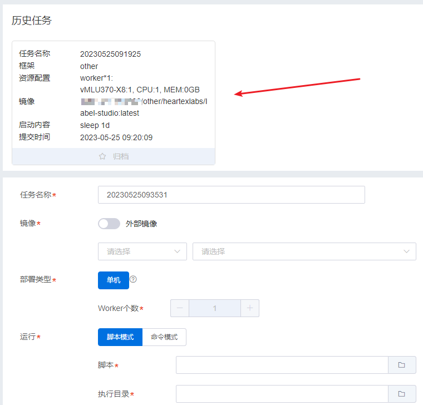Click the star icon beside 归档
The image size is (423, 405).
click(102, 157)
